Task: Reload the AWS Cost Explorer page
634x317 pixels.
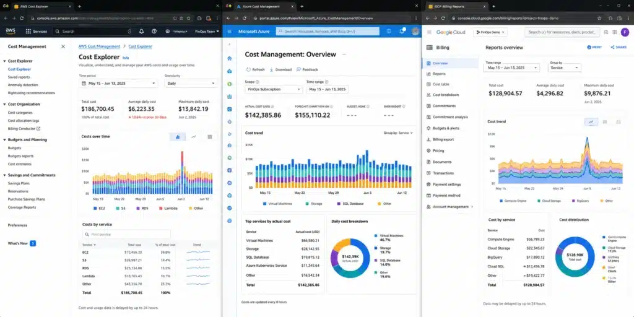Action: tap(23, 18)
